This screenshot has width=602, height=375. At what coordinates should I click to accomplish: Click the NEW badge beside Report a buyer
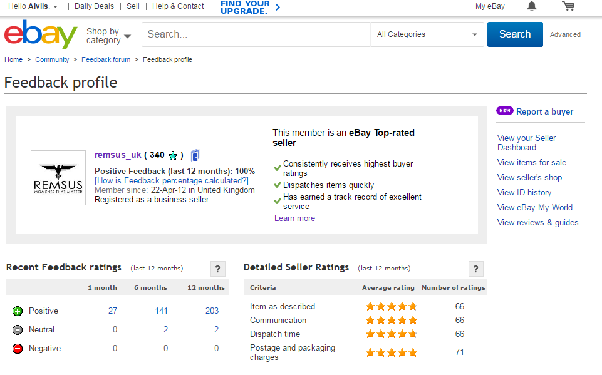coord(504,111)
